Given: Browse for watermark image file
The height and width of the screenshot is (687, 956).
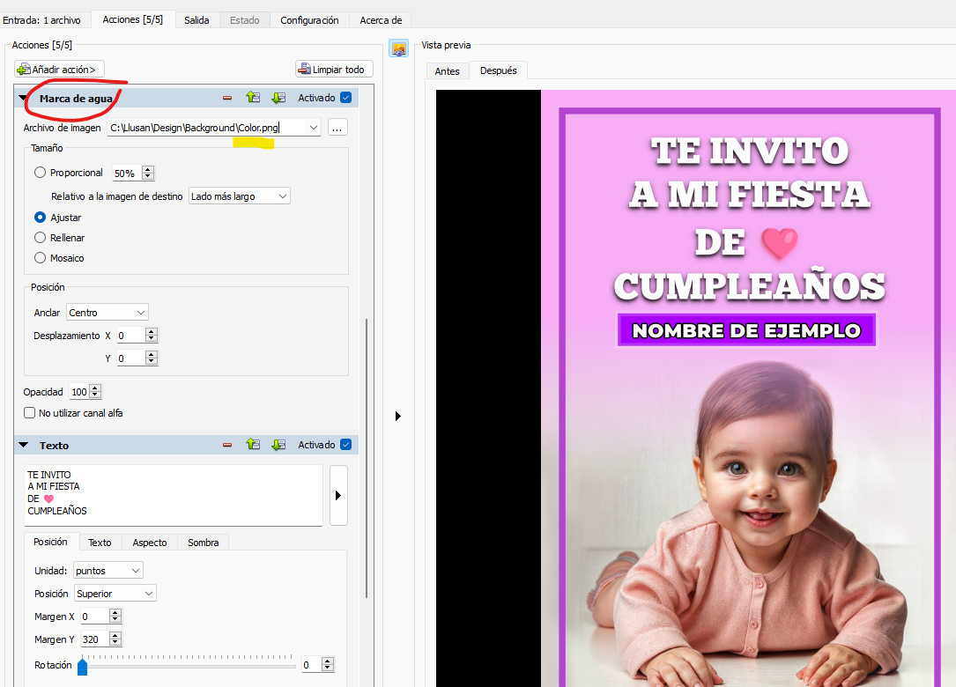Looking at the screenshot, I should point(337,128).
